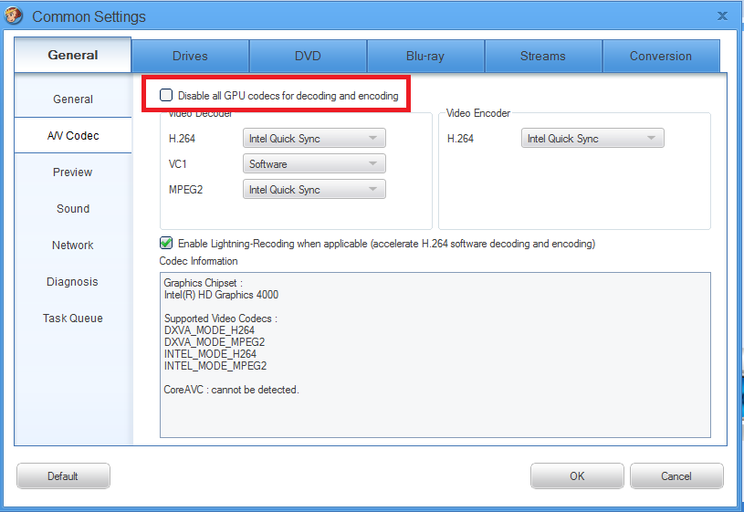This screenshot has width=744, height=512.
Task: Confirm settings with the OK button
Action: [577, 475]
